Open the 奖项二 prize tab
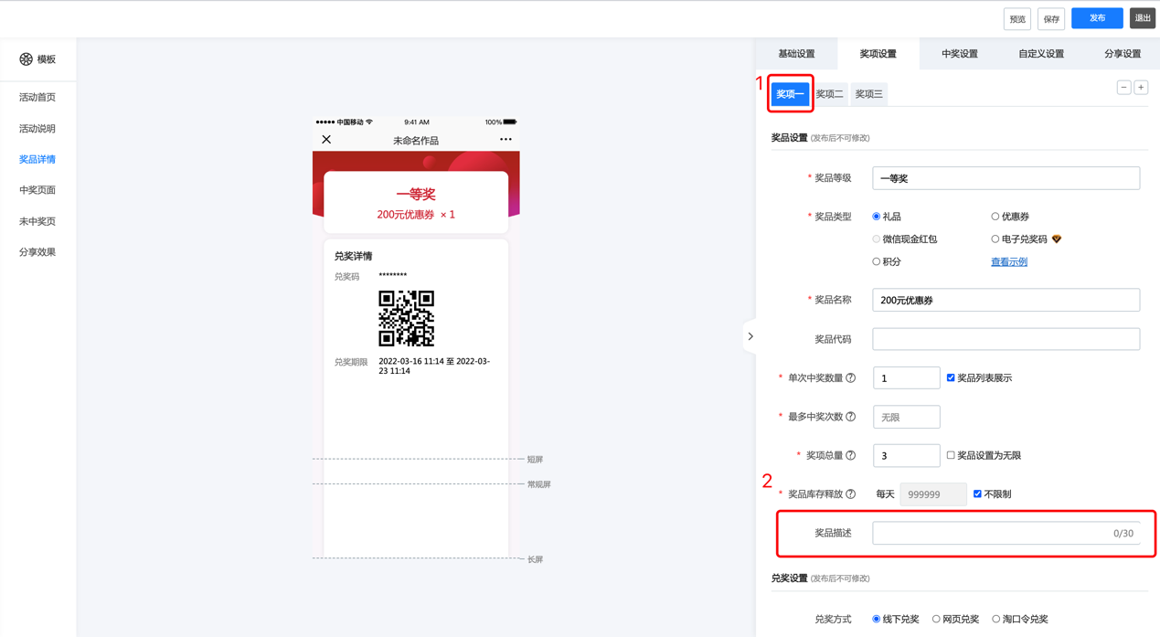 click(829, 94)
